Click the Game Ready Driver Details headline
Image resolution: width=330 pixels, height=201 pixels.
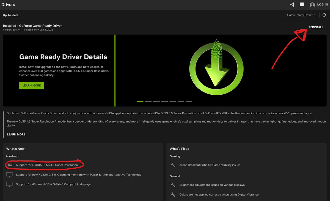tap(63, 57)
